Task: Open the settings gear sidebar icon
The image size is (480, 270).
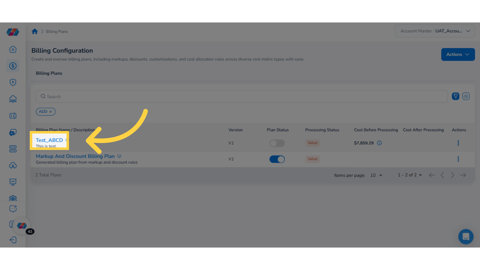Action: pos(13,198)
